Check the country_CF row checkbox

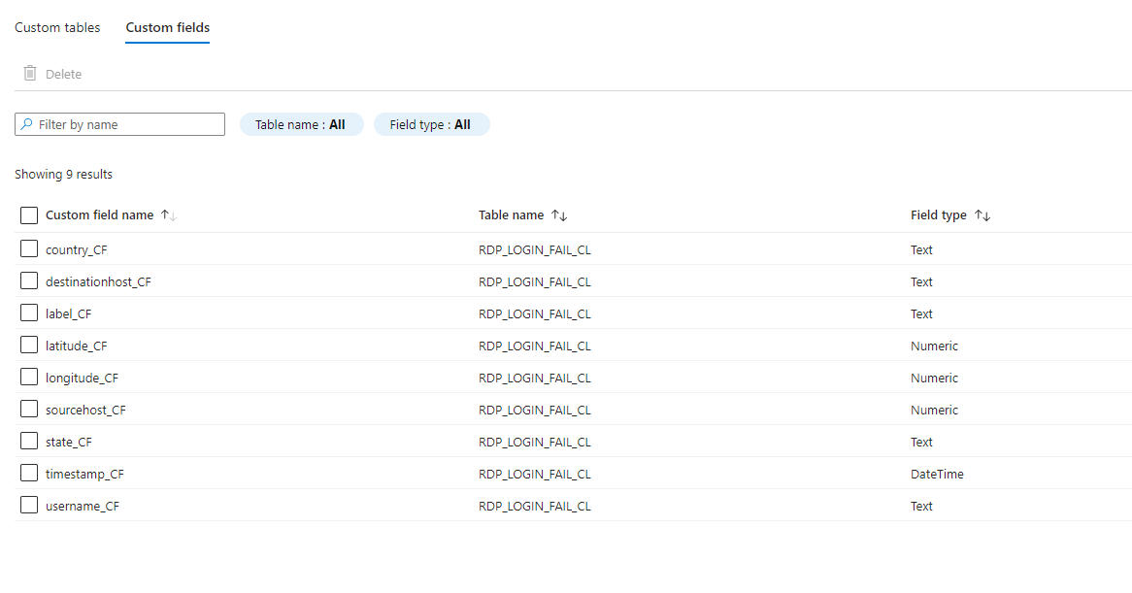(x=29, y=248)
